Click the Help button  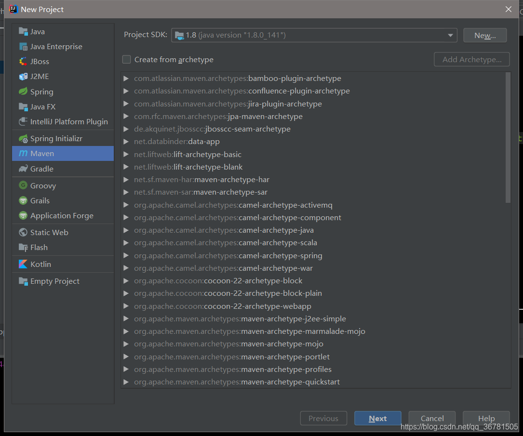486,418
